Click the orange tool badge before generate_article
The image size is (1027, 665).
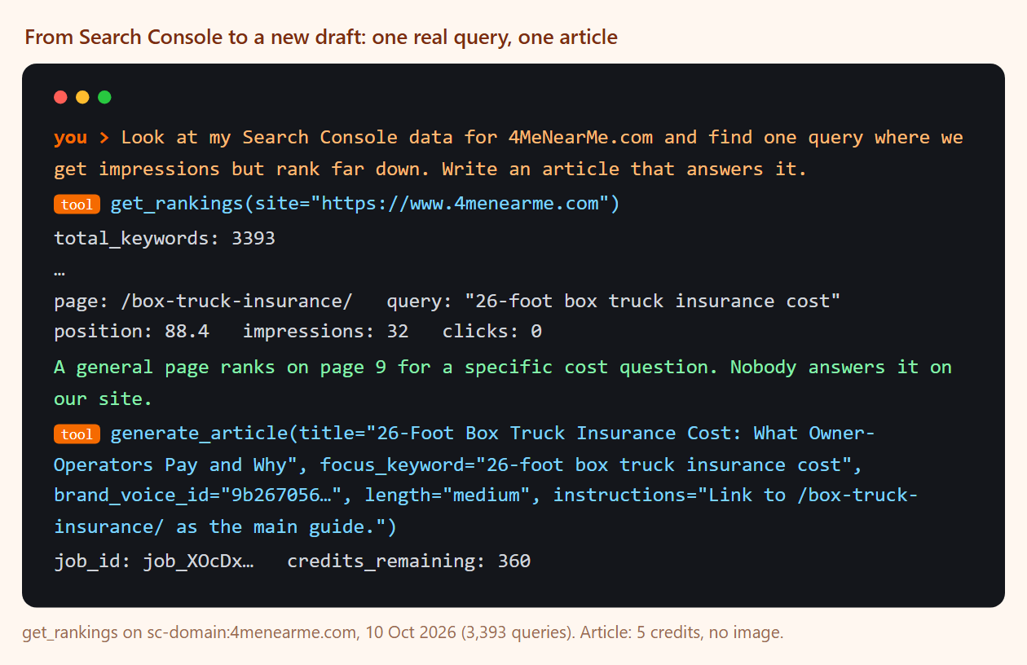click(77, 434)
